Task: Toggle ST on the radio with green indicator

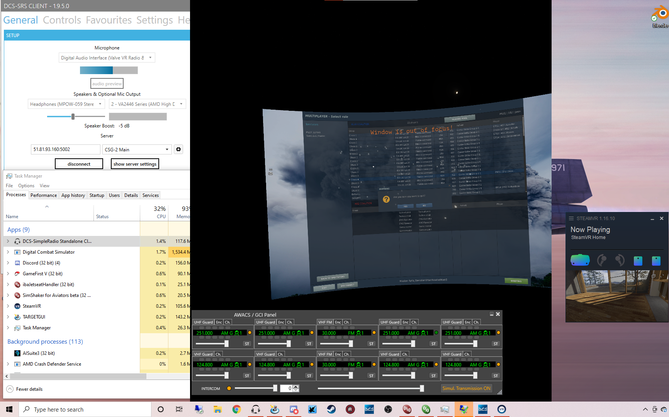Action: click(433, 344)
